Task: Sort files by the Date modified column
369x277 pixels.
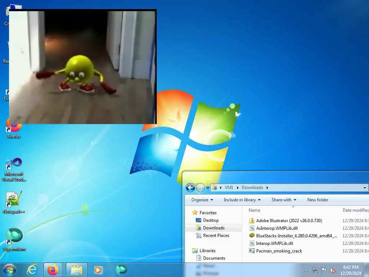Action: pos(355,210)
